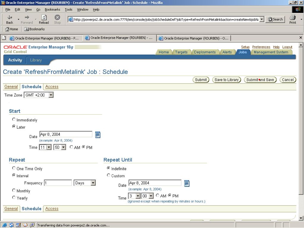Open the File menu
The width and height of the screenshot is (304, 228).
[8, 9]
